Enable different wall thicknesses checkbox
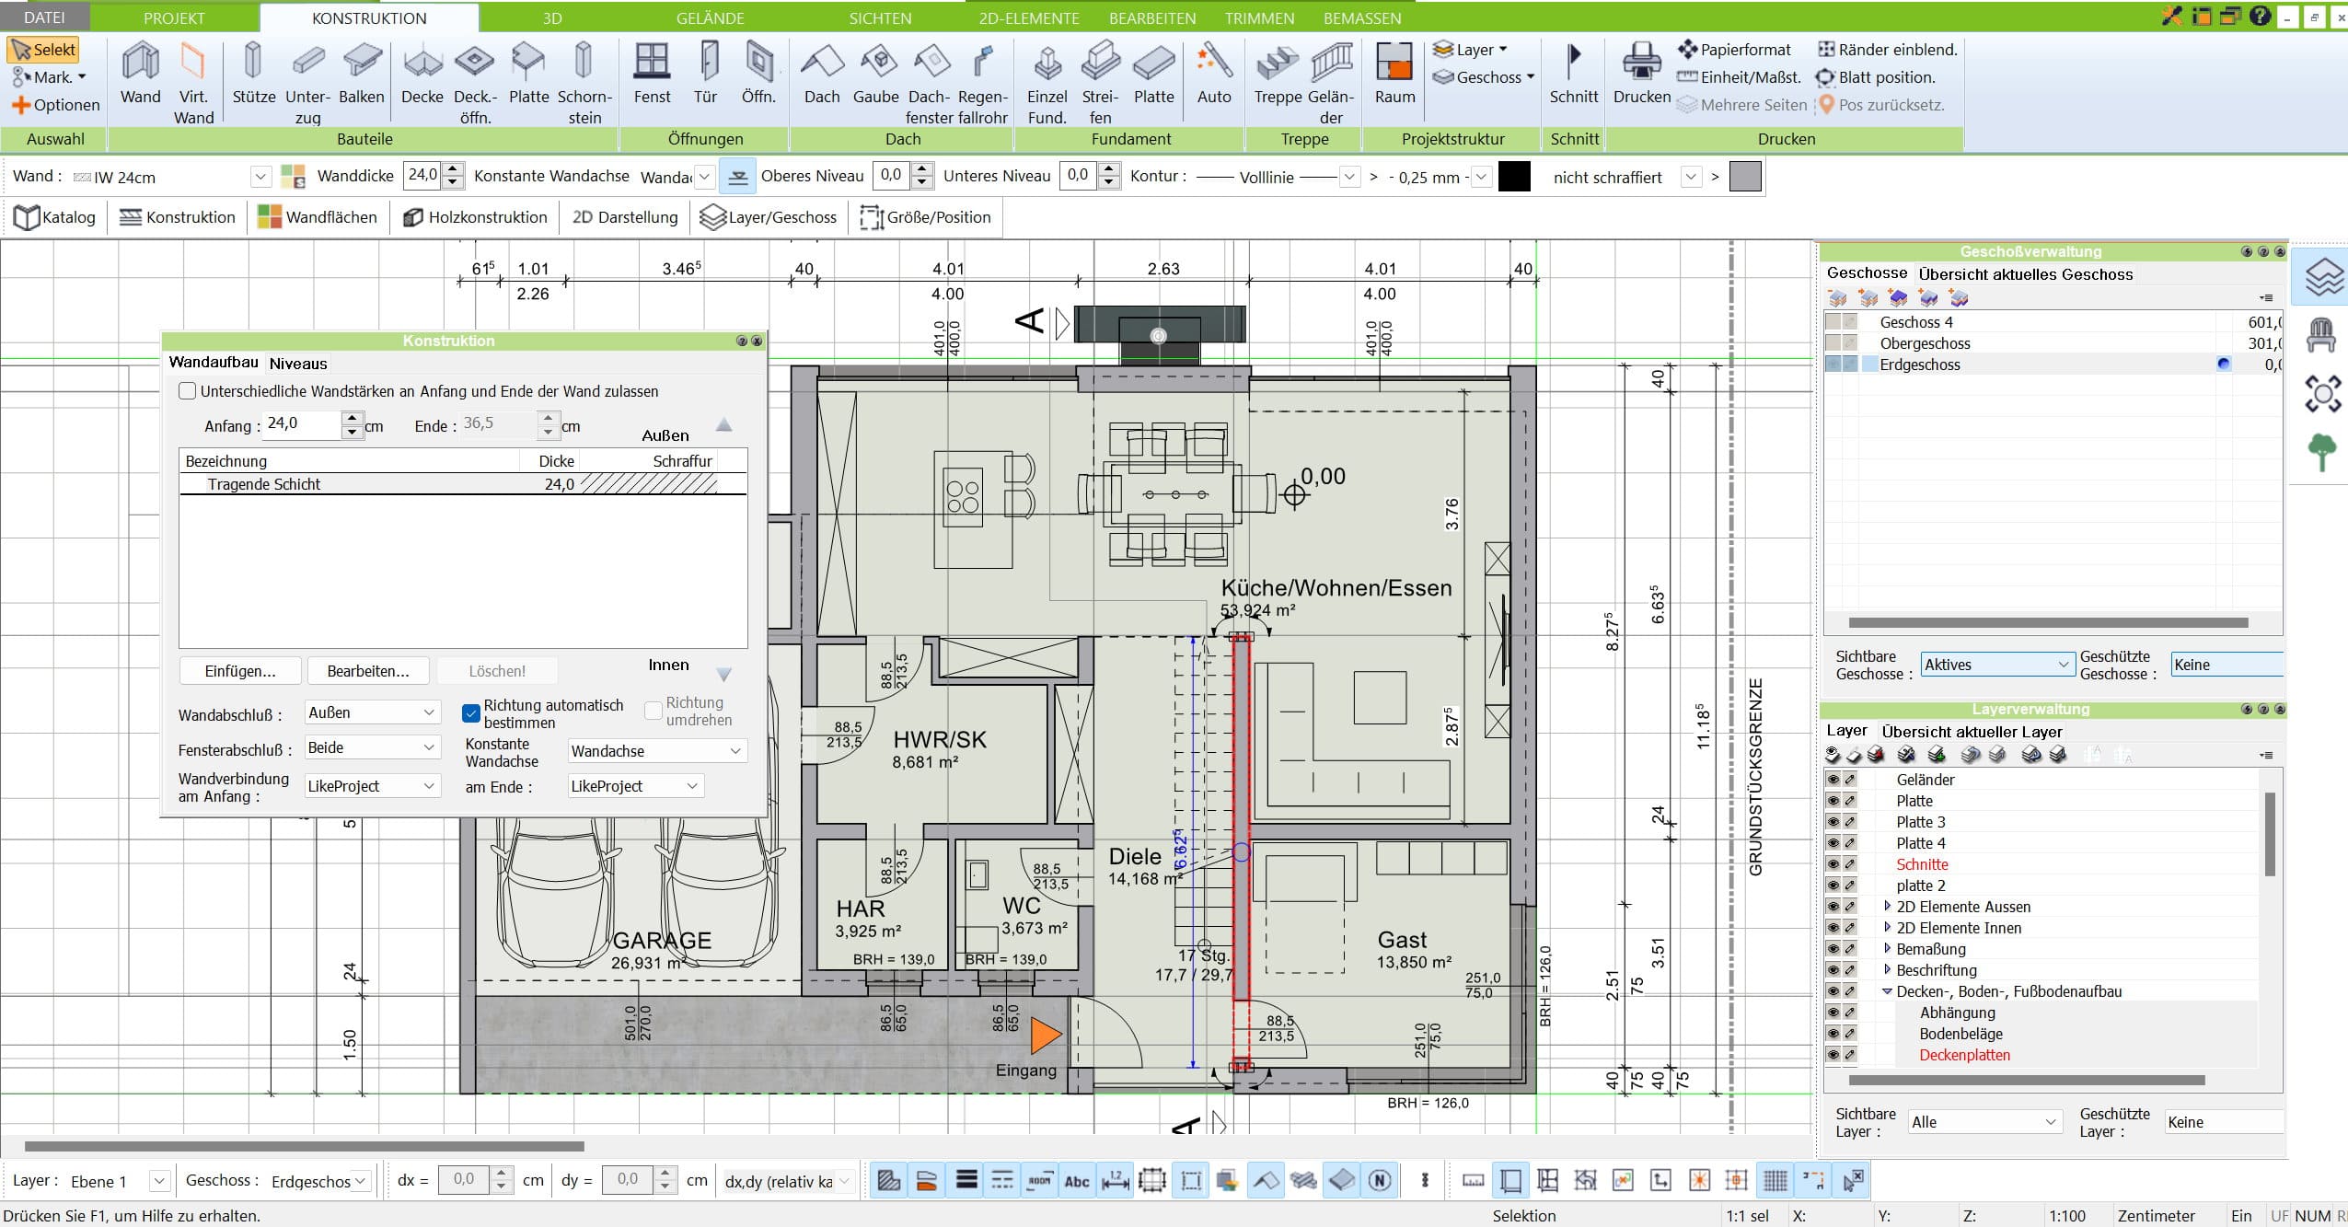This screenshot has width=2348, height=1227. coord(188,391)
